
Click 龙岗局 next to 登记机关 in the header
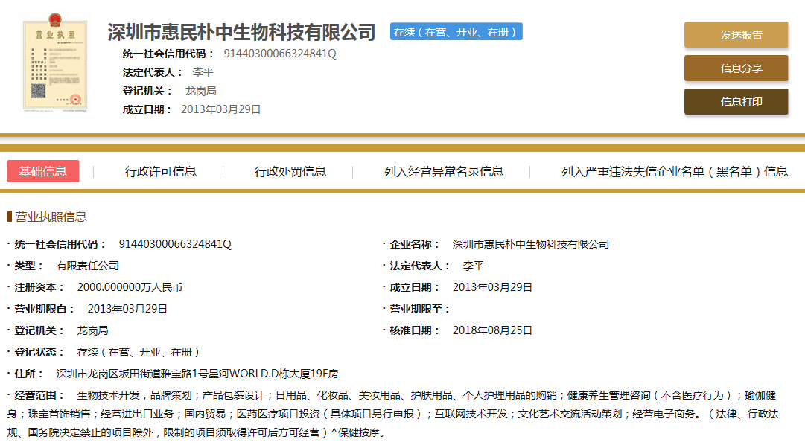click(x=200, y=91)
